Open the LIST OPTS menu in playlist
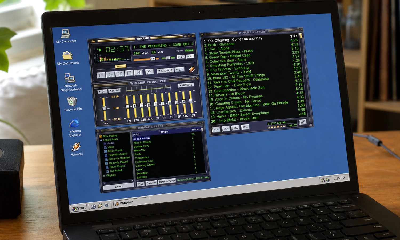400x240 pixels. [x=303, y=122]
